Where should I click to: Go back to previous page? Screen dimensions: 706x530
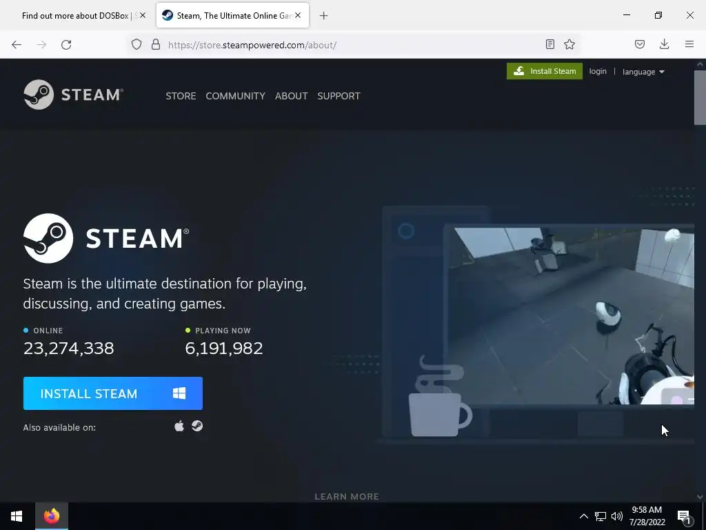17,45
